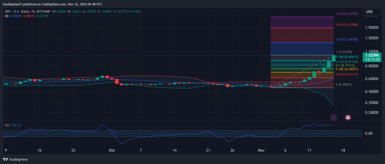
Task: Click the 0.618 (0.81568) Fibonacci label
Action: (x=347, y=62)
